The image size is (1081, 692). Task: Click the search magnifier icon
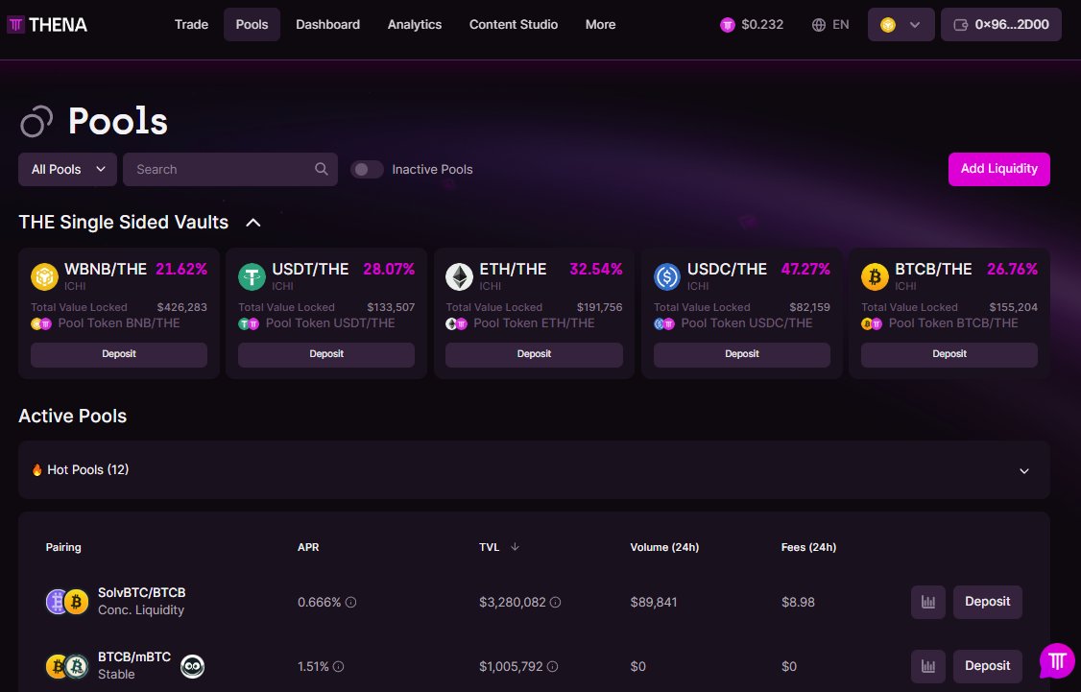pyautogui.click(x=322, y=169)
